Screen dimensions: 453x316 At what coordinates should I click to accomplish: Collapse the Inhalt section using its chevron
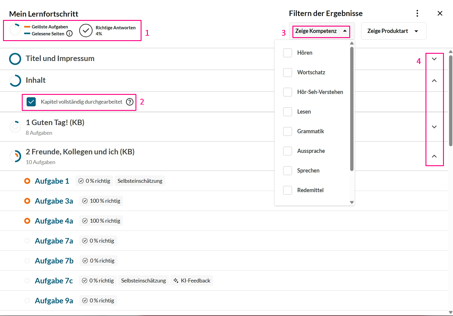[434, 81]
